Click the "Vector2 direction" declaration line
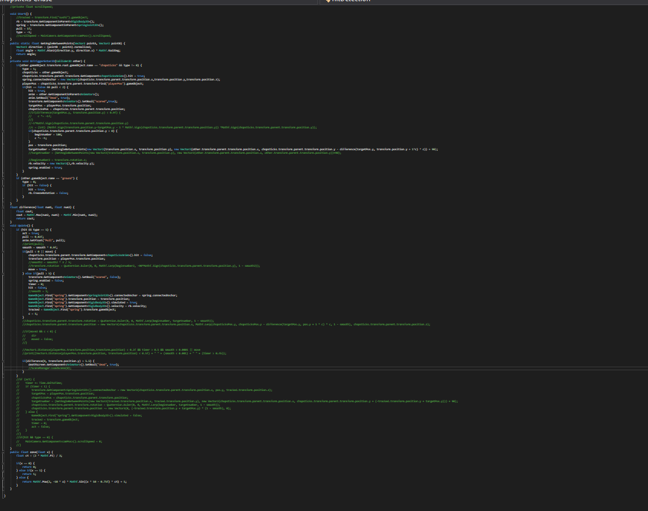 click(54, 47)
